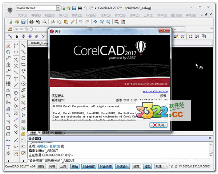Open the Classic Default workspace dropdown

tap(58, 8)
